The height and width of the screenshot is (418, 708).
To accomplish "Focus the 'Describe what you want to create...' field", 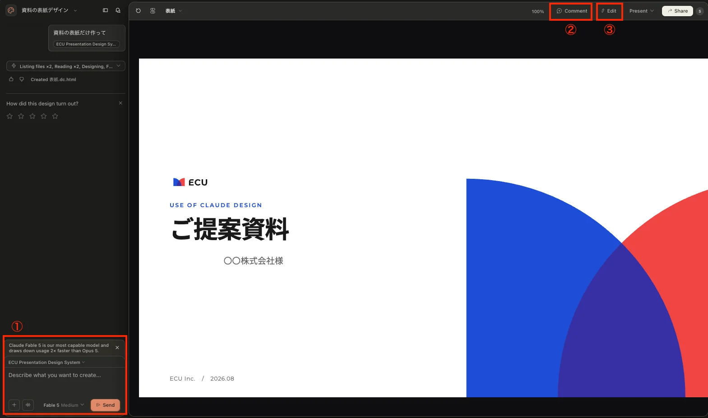I will [x=65, y=382].
